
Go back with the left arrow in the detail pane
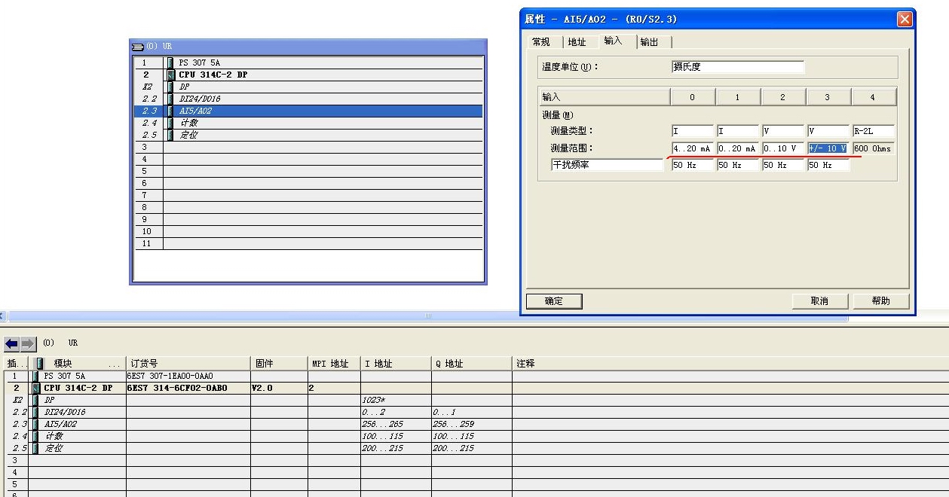[11, 343]
